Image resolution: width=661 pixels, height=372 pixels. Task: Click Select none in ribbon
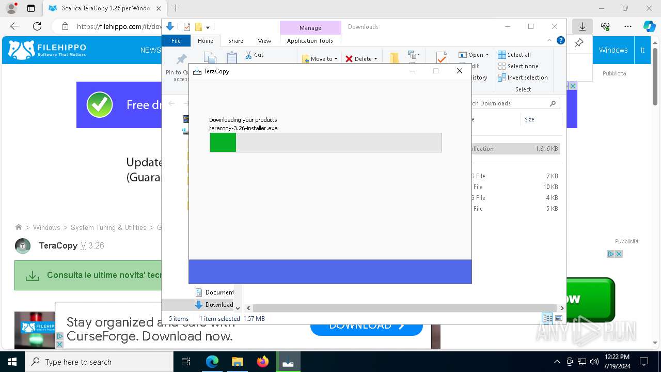tap(518, 66)
